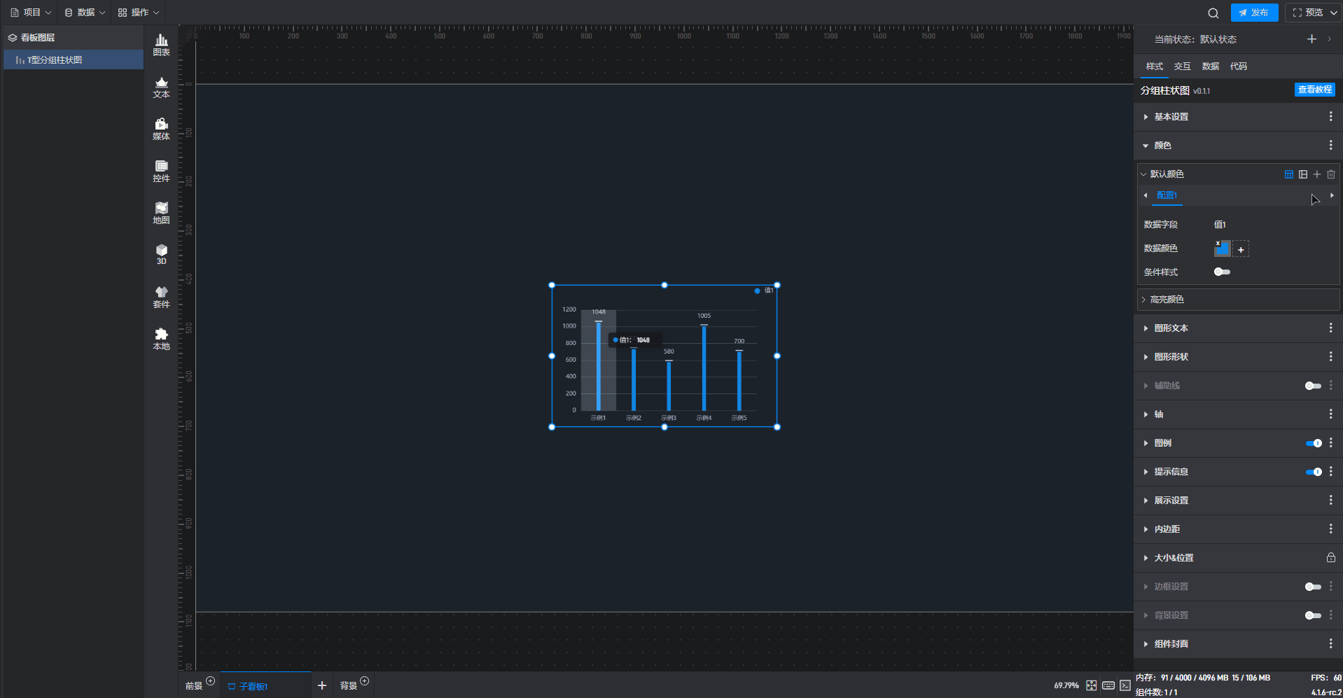Expand the 基本设置 section
Image resolution: width=1343 pixels, height=698 pixels.
1171,117
